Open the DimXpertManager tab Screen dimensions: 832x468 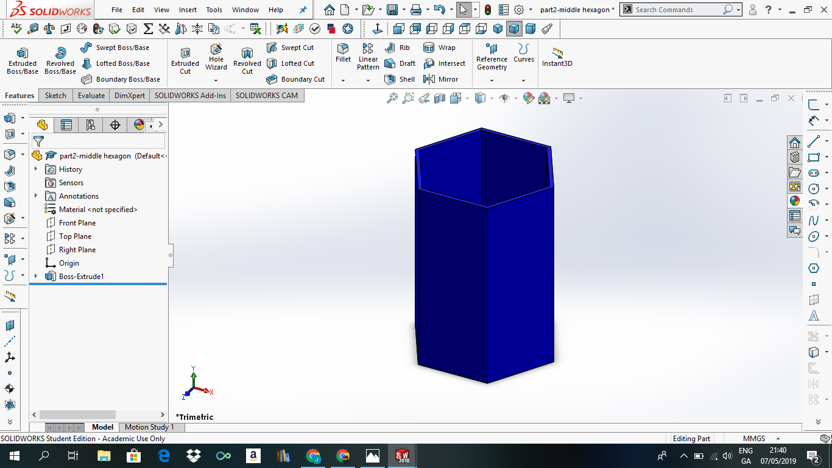tap(115, 125)
